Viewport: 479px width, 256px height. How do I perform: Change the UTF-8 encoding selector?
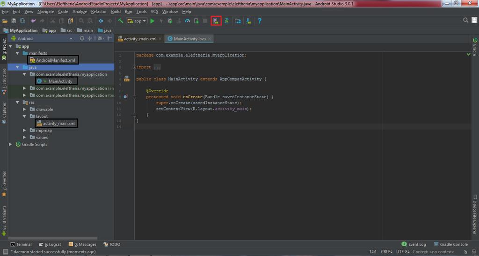403,252
